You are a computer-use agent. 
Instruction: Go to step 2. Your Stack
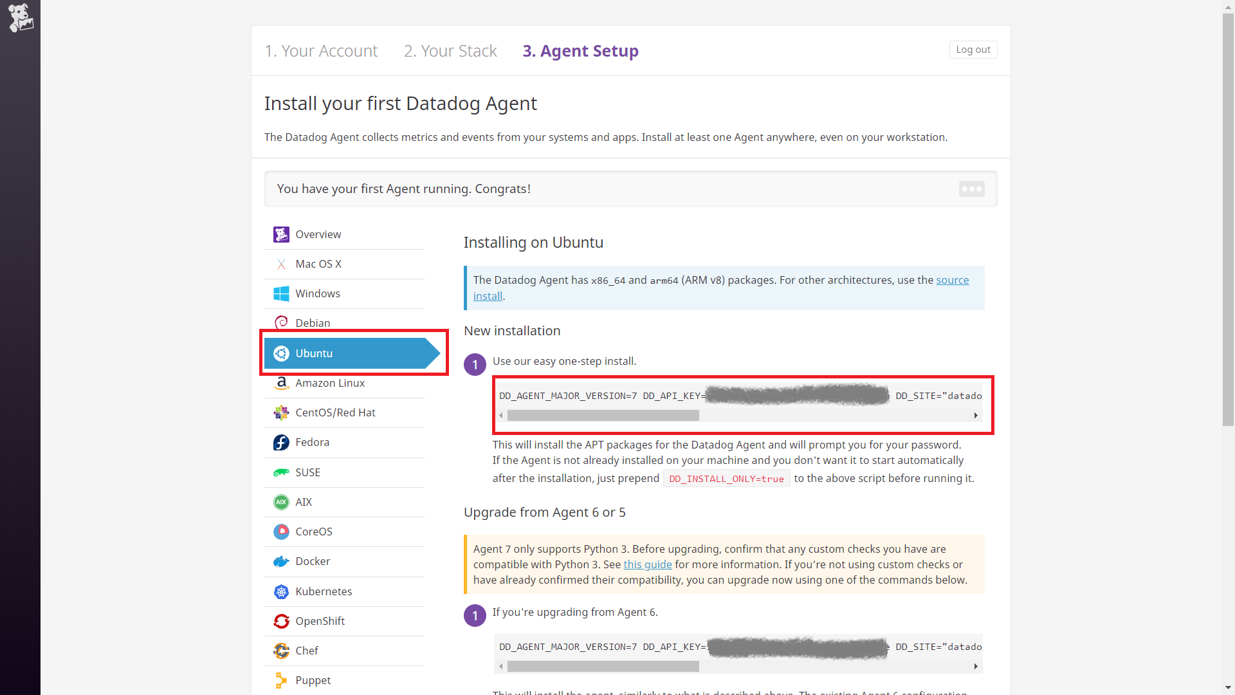[x=450, y=51]
